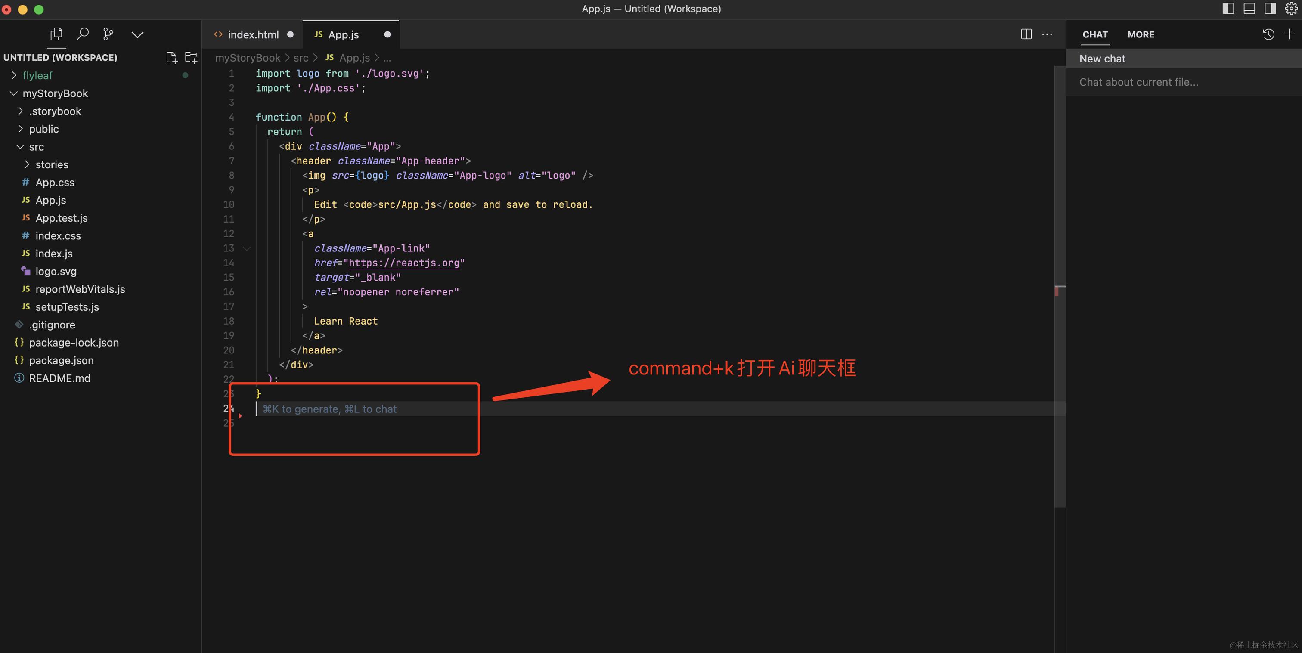Split the editor to the right
Image resolution: width=1302 pixels, height=653 pixels.
click(x=1026, y=34)
